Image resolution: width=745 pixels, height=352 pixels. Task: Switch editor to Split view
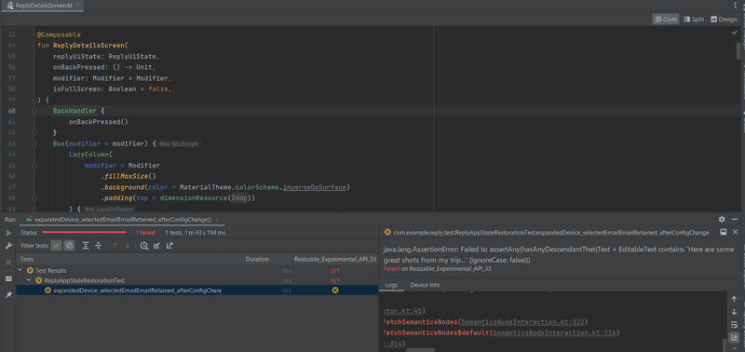tap(694, 20)
